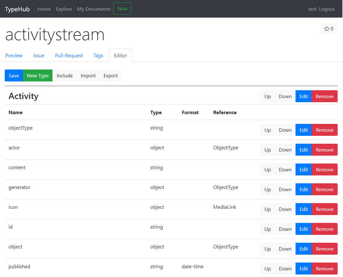Click the activitystream page title
The width and height of the screenshot is (343, 277).
[55, 35]
